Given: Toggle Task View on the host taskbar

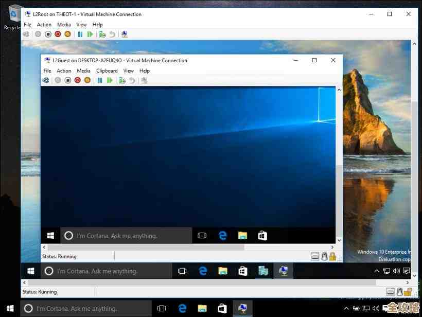Looking at the screenshot, I should (x=162, y=309).
